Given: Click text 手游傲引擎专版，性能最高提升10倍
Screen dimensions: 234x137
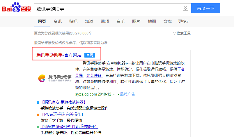Looking at the screenshot, I should click(71, 133).
